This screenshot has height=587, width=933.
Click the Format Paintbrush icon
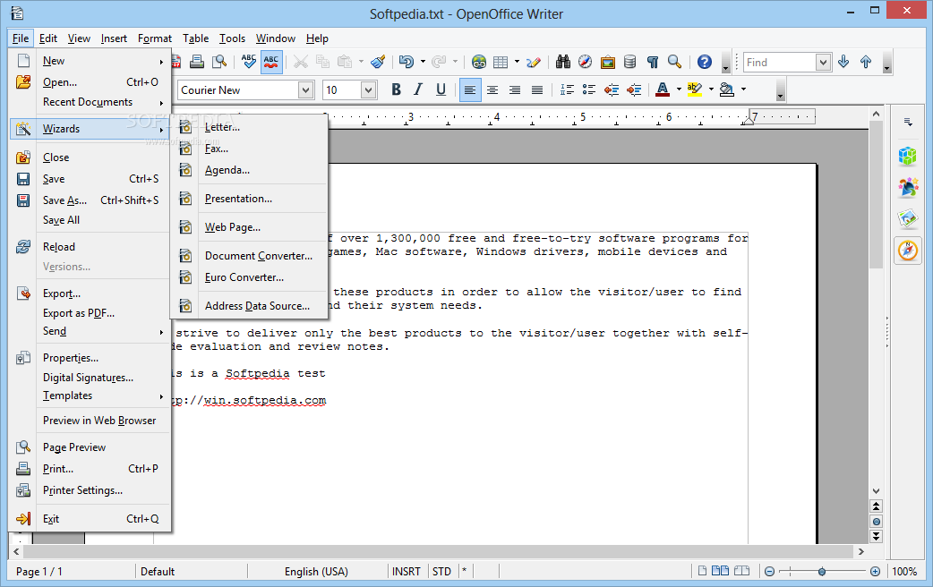pyautogui.click(x=378, y=61)
